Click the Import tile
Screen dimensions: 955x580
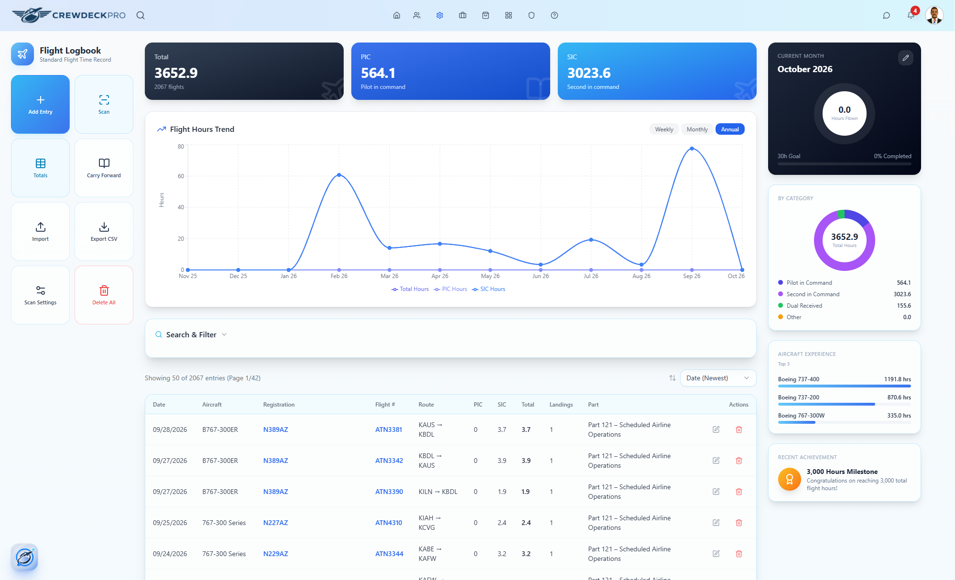pyautogui.click(x=40, y=231)
